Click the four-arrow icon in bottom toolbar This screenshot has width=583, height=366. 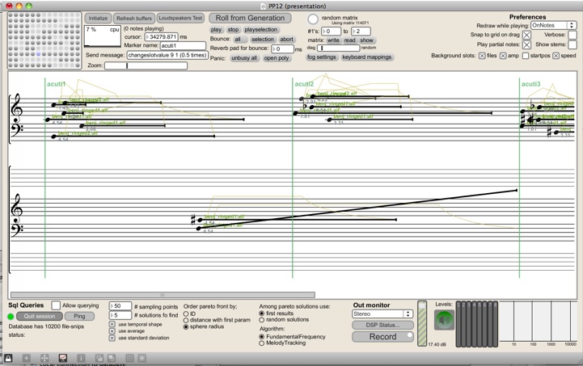44,358
